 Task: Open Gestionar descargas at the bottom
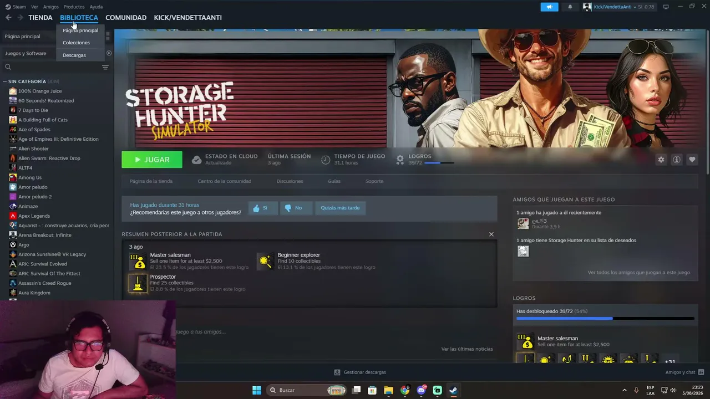coord(360,372)
